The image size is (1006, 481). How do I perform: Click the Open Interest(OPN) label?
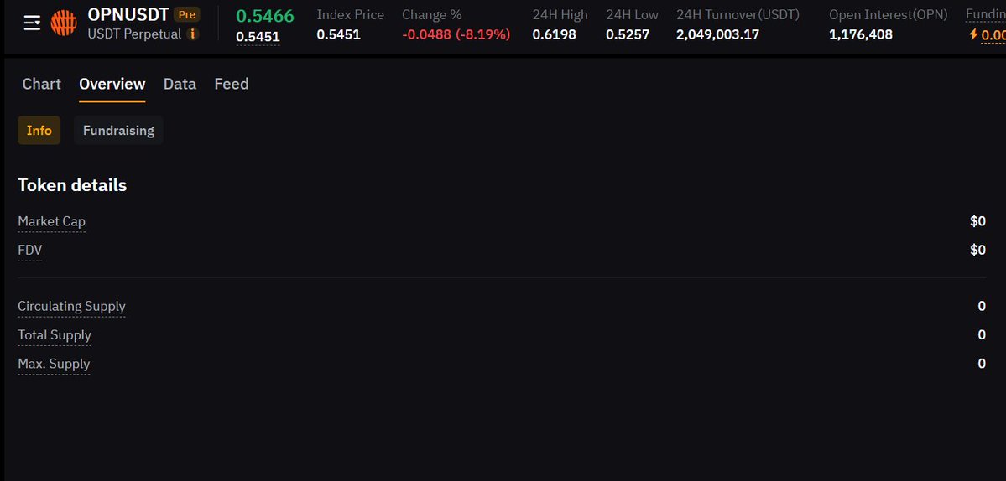(x=889, y=15)
